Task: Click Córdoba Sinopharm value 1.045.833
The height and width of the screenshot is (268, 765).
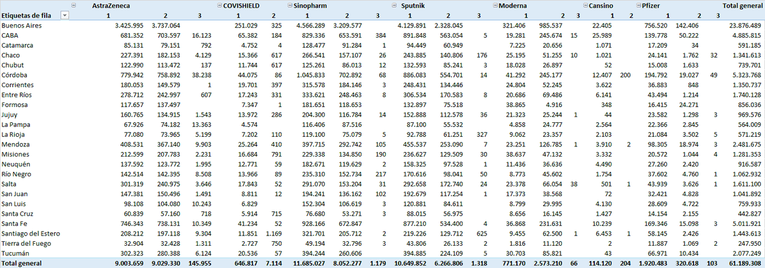Action: [310, 74]
